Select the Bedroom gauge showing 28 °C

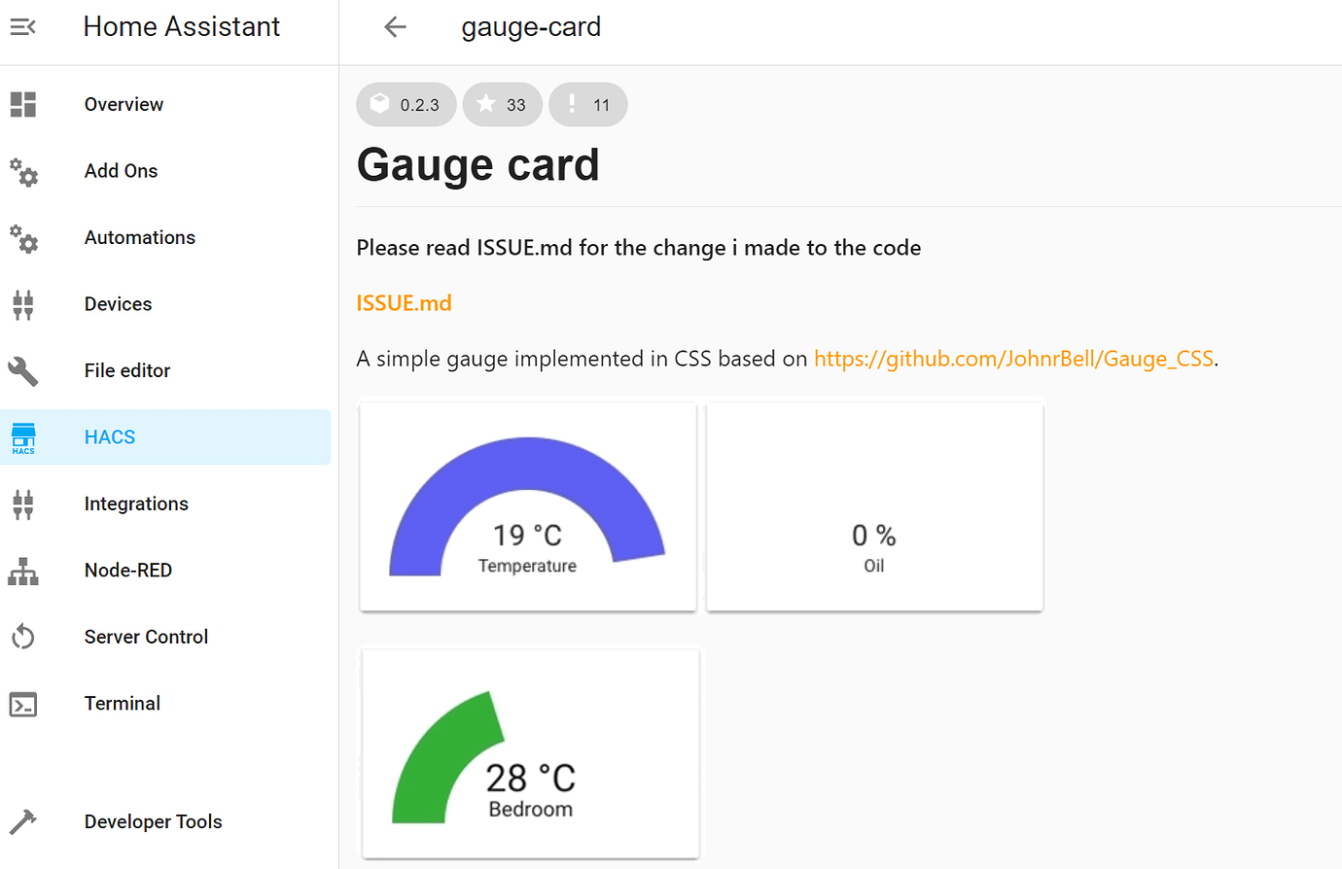(x=530, y=753)
